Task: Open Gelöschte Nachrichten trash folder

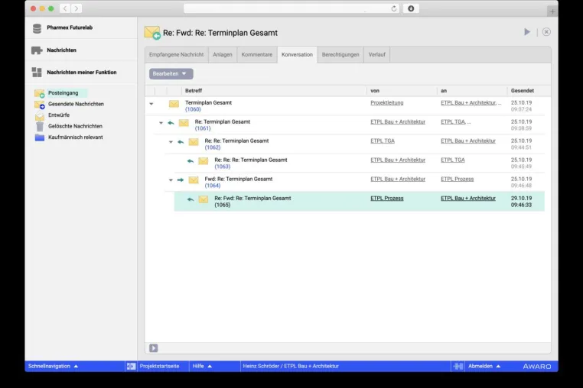Action: pyautogui.click(x=75, y=126)
